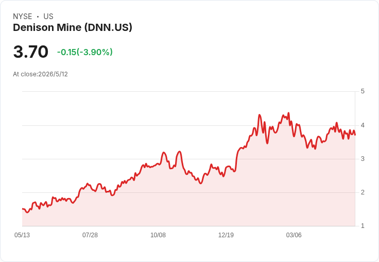The height and width of the screenshot is (262, 379).
Task: Click the 1 price axis label
Action: tap(363, 226)
